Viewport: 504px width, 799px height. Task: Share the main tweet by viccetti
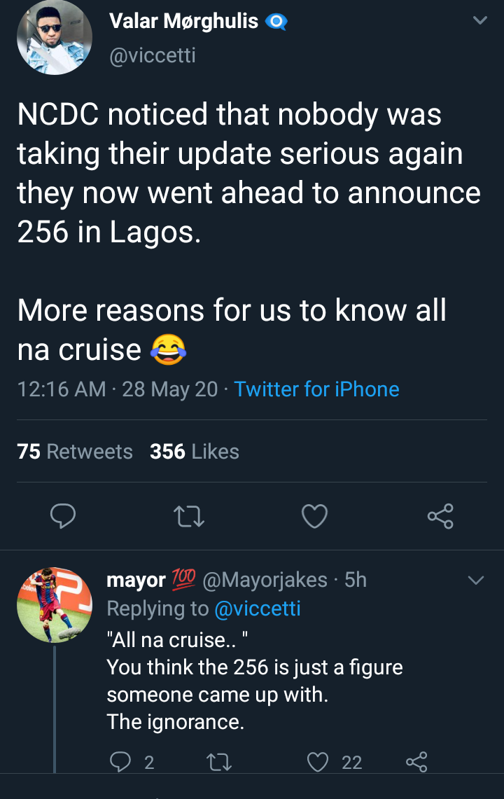[x=440, y=517]
